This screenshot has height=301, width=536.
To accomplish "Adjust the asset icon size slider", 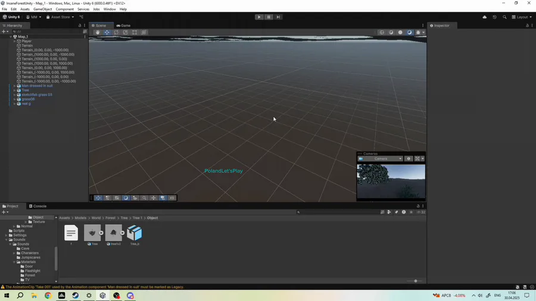I will point(415,281).
